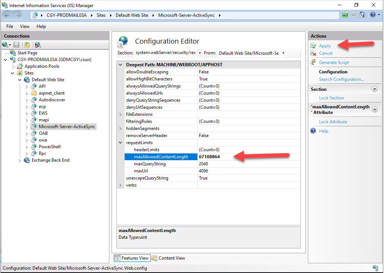Click Apply in the Actions pane
The height and width of the screenshot is (273, 384).
[325, 46]
